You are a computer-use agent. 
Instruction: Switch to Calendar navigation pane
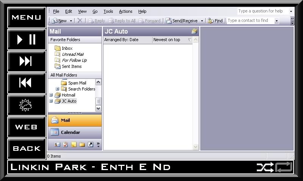click(75, 132)
